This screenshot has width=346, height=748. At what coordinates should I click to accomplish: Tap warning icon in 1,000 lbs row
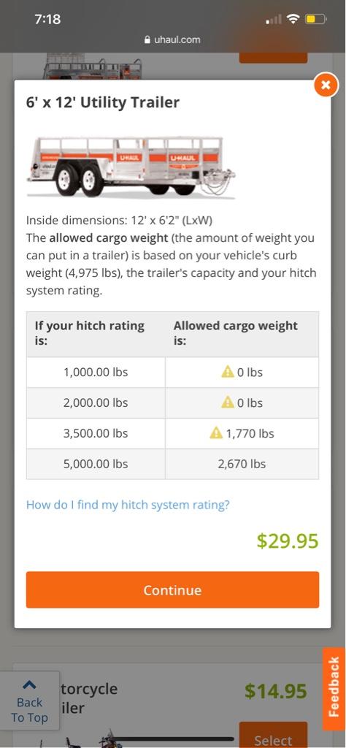click(228, 372)
